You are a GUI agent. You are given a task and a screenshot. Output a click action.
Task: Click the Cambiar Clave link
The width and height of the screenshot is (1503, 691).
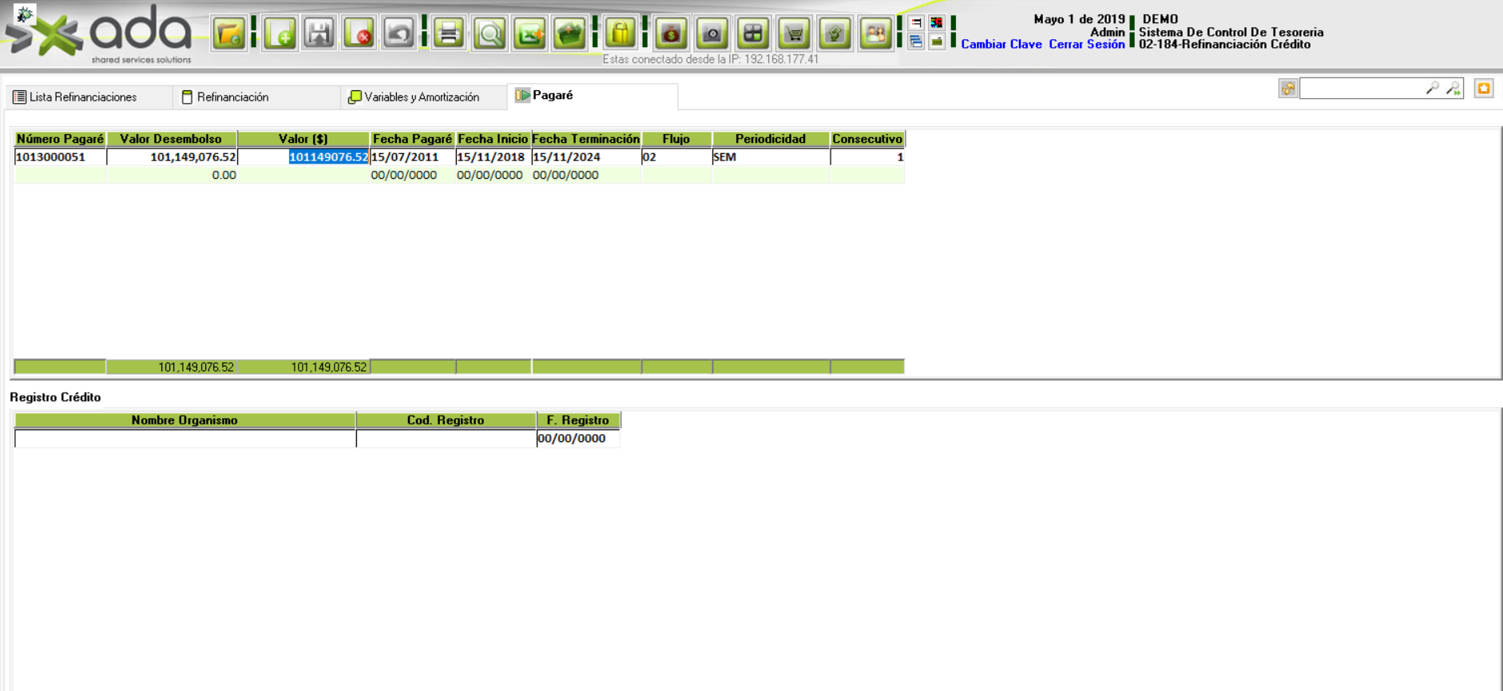coord(1001,45)
